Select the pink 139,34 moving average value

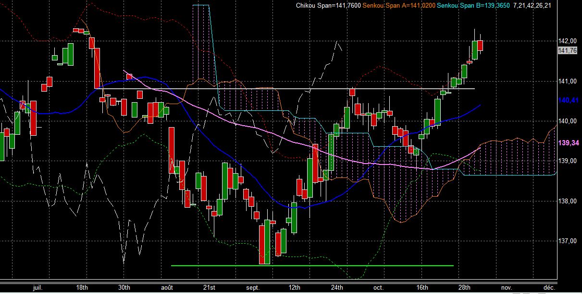568,143
